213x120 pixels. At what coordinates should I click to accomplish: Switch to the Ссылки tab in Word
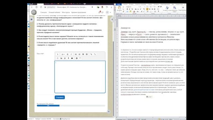coord(150,4)
